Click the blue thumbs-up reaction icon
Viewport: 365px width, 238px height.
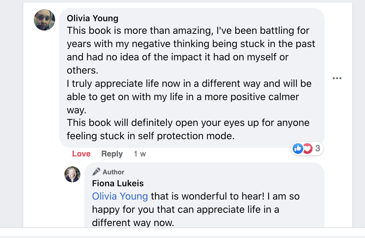(298, 149)
